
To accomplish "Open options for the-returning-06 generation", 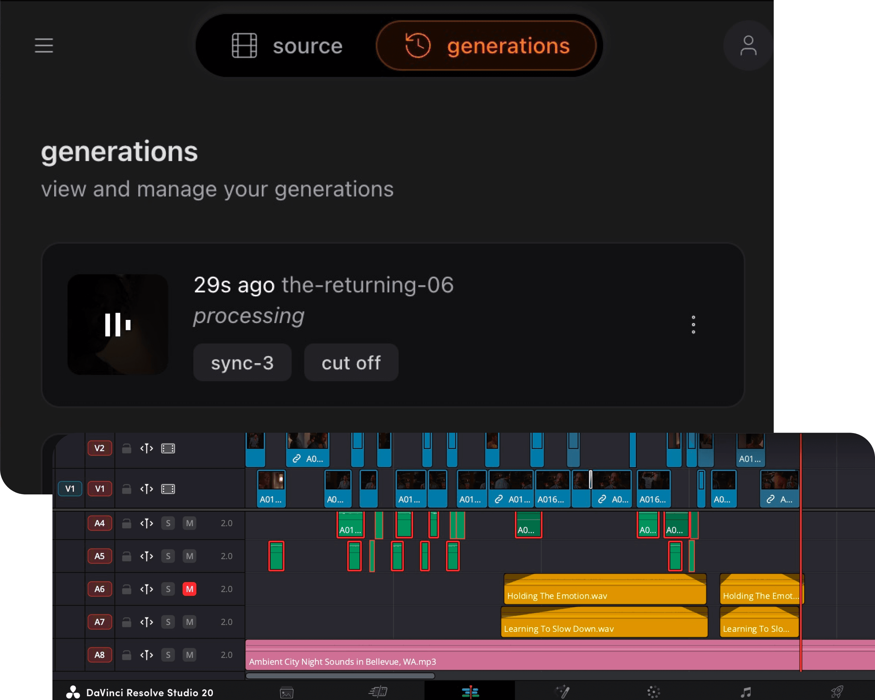I will click(693, 325).
